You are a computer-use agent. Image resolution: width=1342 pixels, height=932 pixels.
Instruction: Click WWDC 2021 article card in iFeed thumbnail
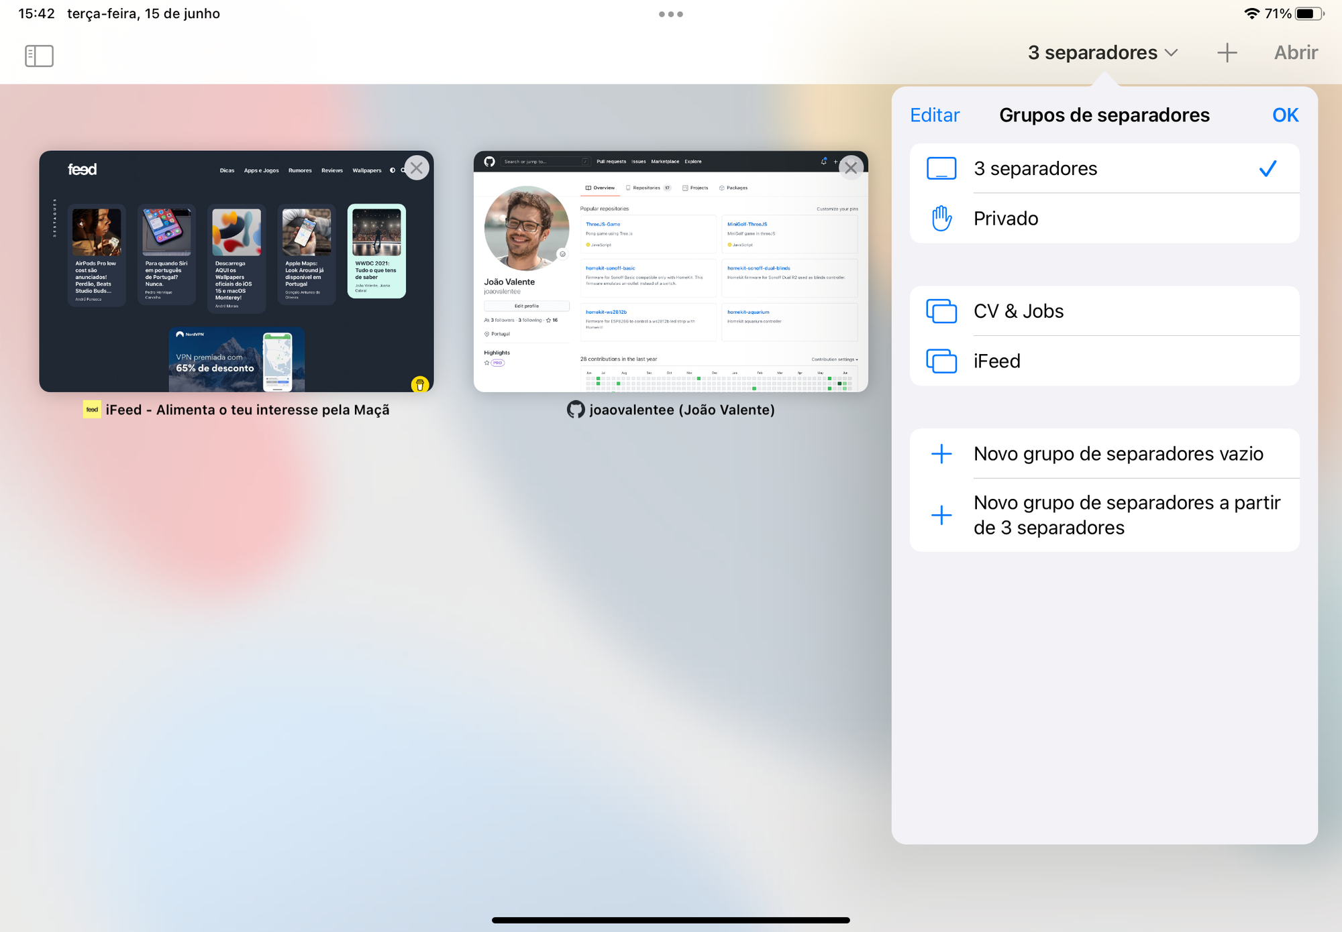click(376, 251)
